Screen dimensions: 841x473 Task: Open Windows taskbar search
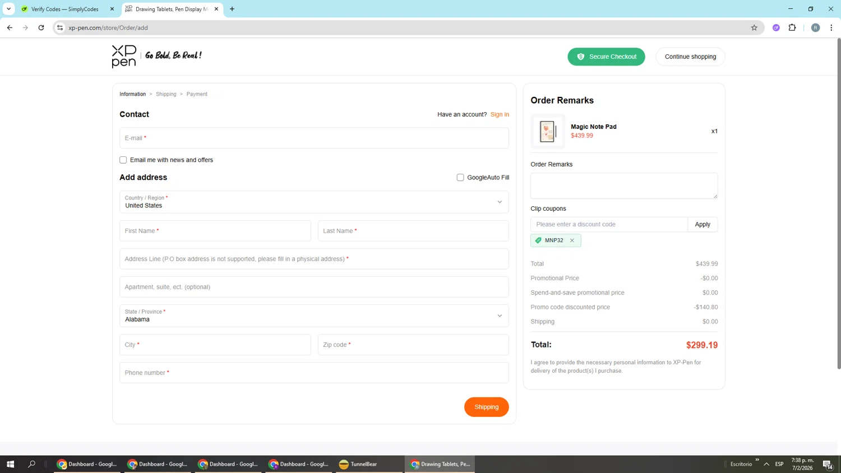[31, 464]
